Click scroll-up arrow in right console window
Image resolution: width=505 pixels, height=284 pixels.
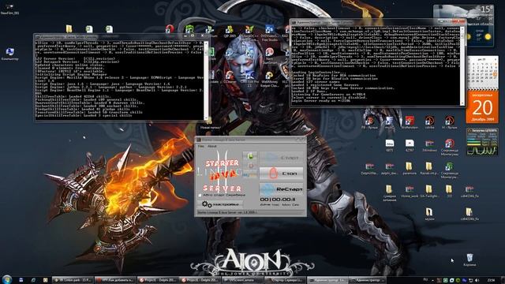point(462,28)
